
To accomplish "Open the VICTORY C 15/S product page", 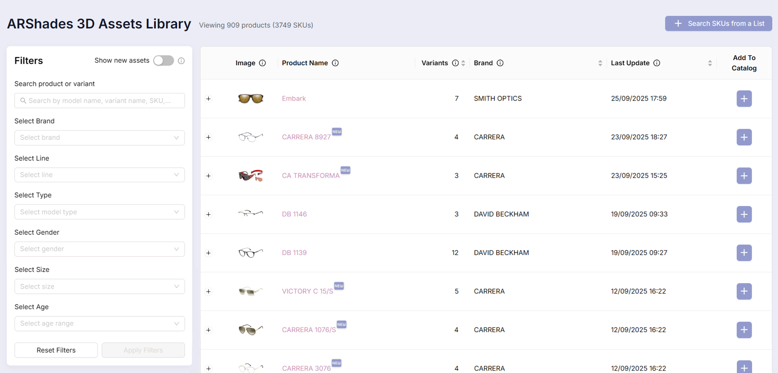I will click(307, 291).
